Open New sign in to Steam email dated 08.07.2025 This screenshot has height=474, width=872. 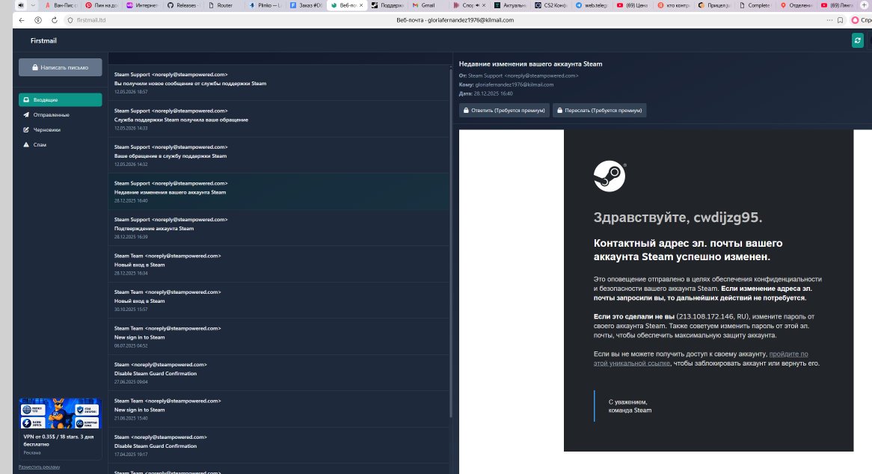[279, 336]
